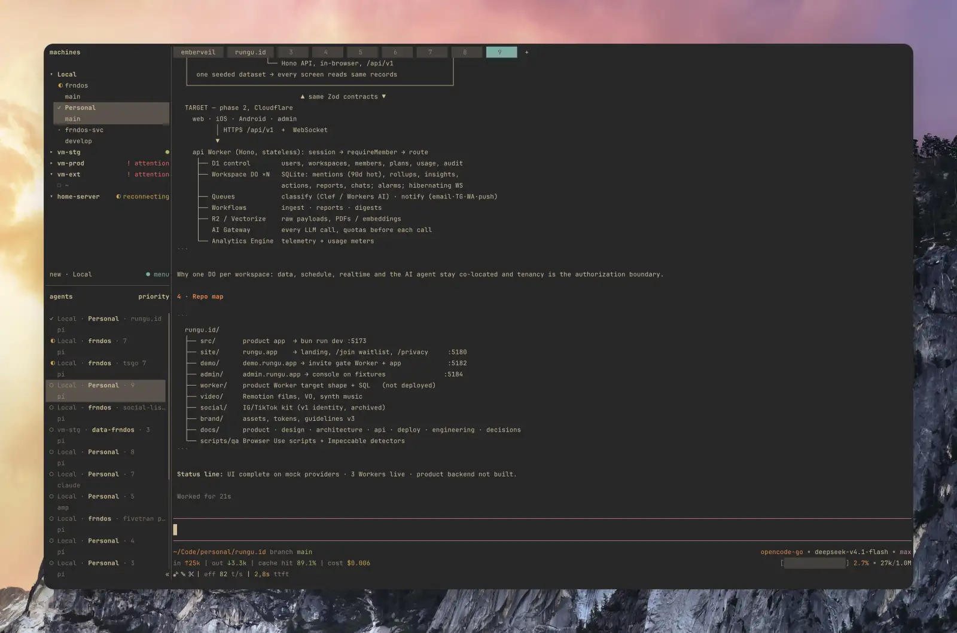957x633 pixels.
Task: Collapse the sidebar with the double chevron
Action: (167, 574)
